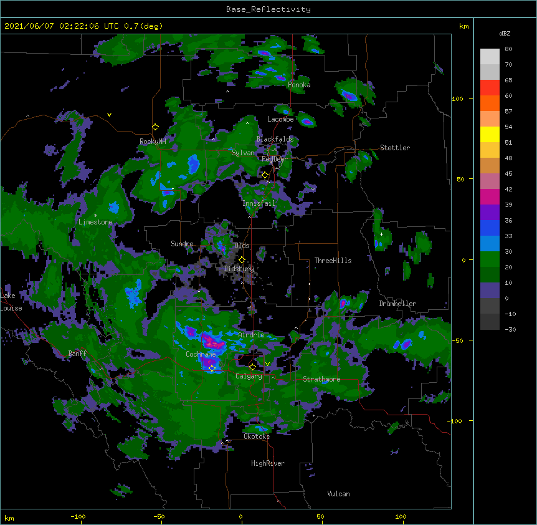
Task: Click the yellow V marker in northwest area
Action: [109, 115]
